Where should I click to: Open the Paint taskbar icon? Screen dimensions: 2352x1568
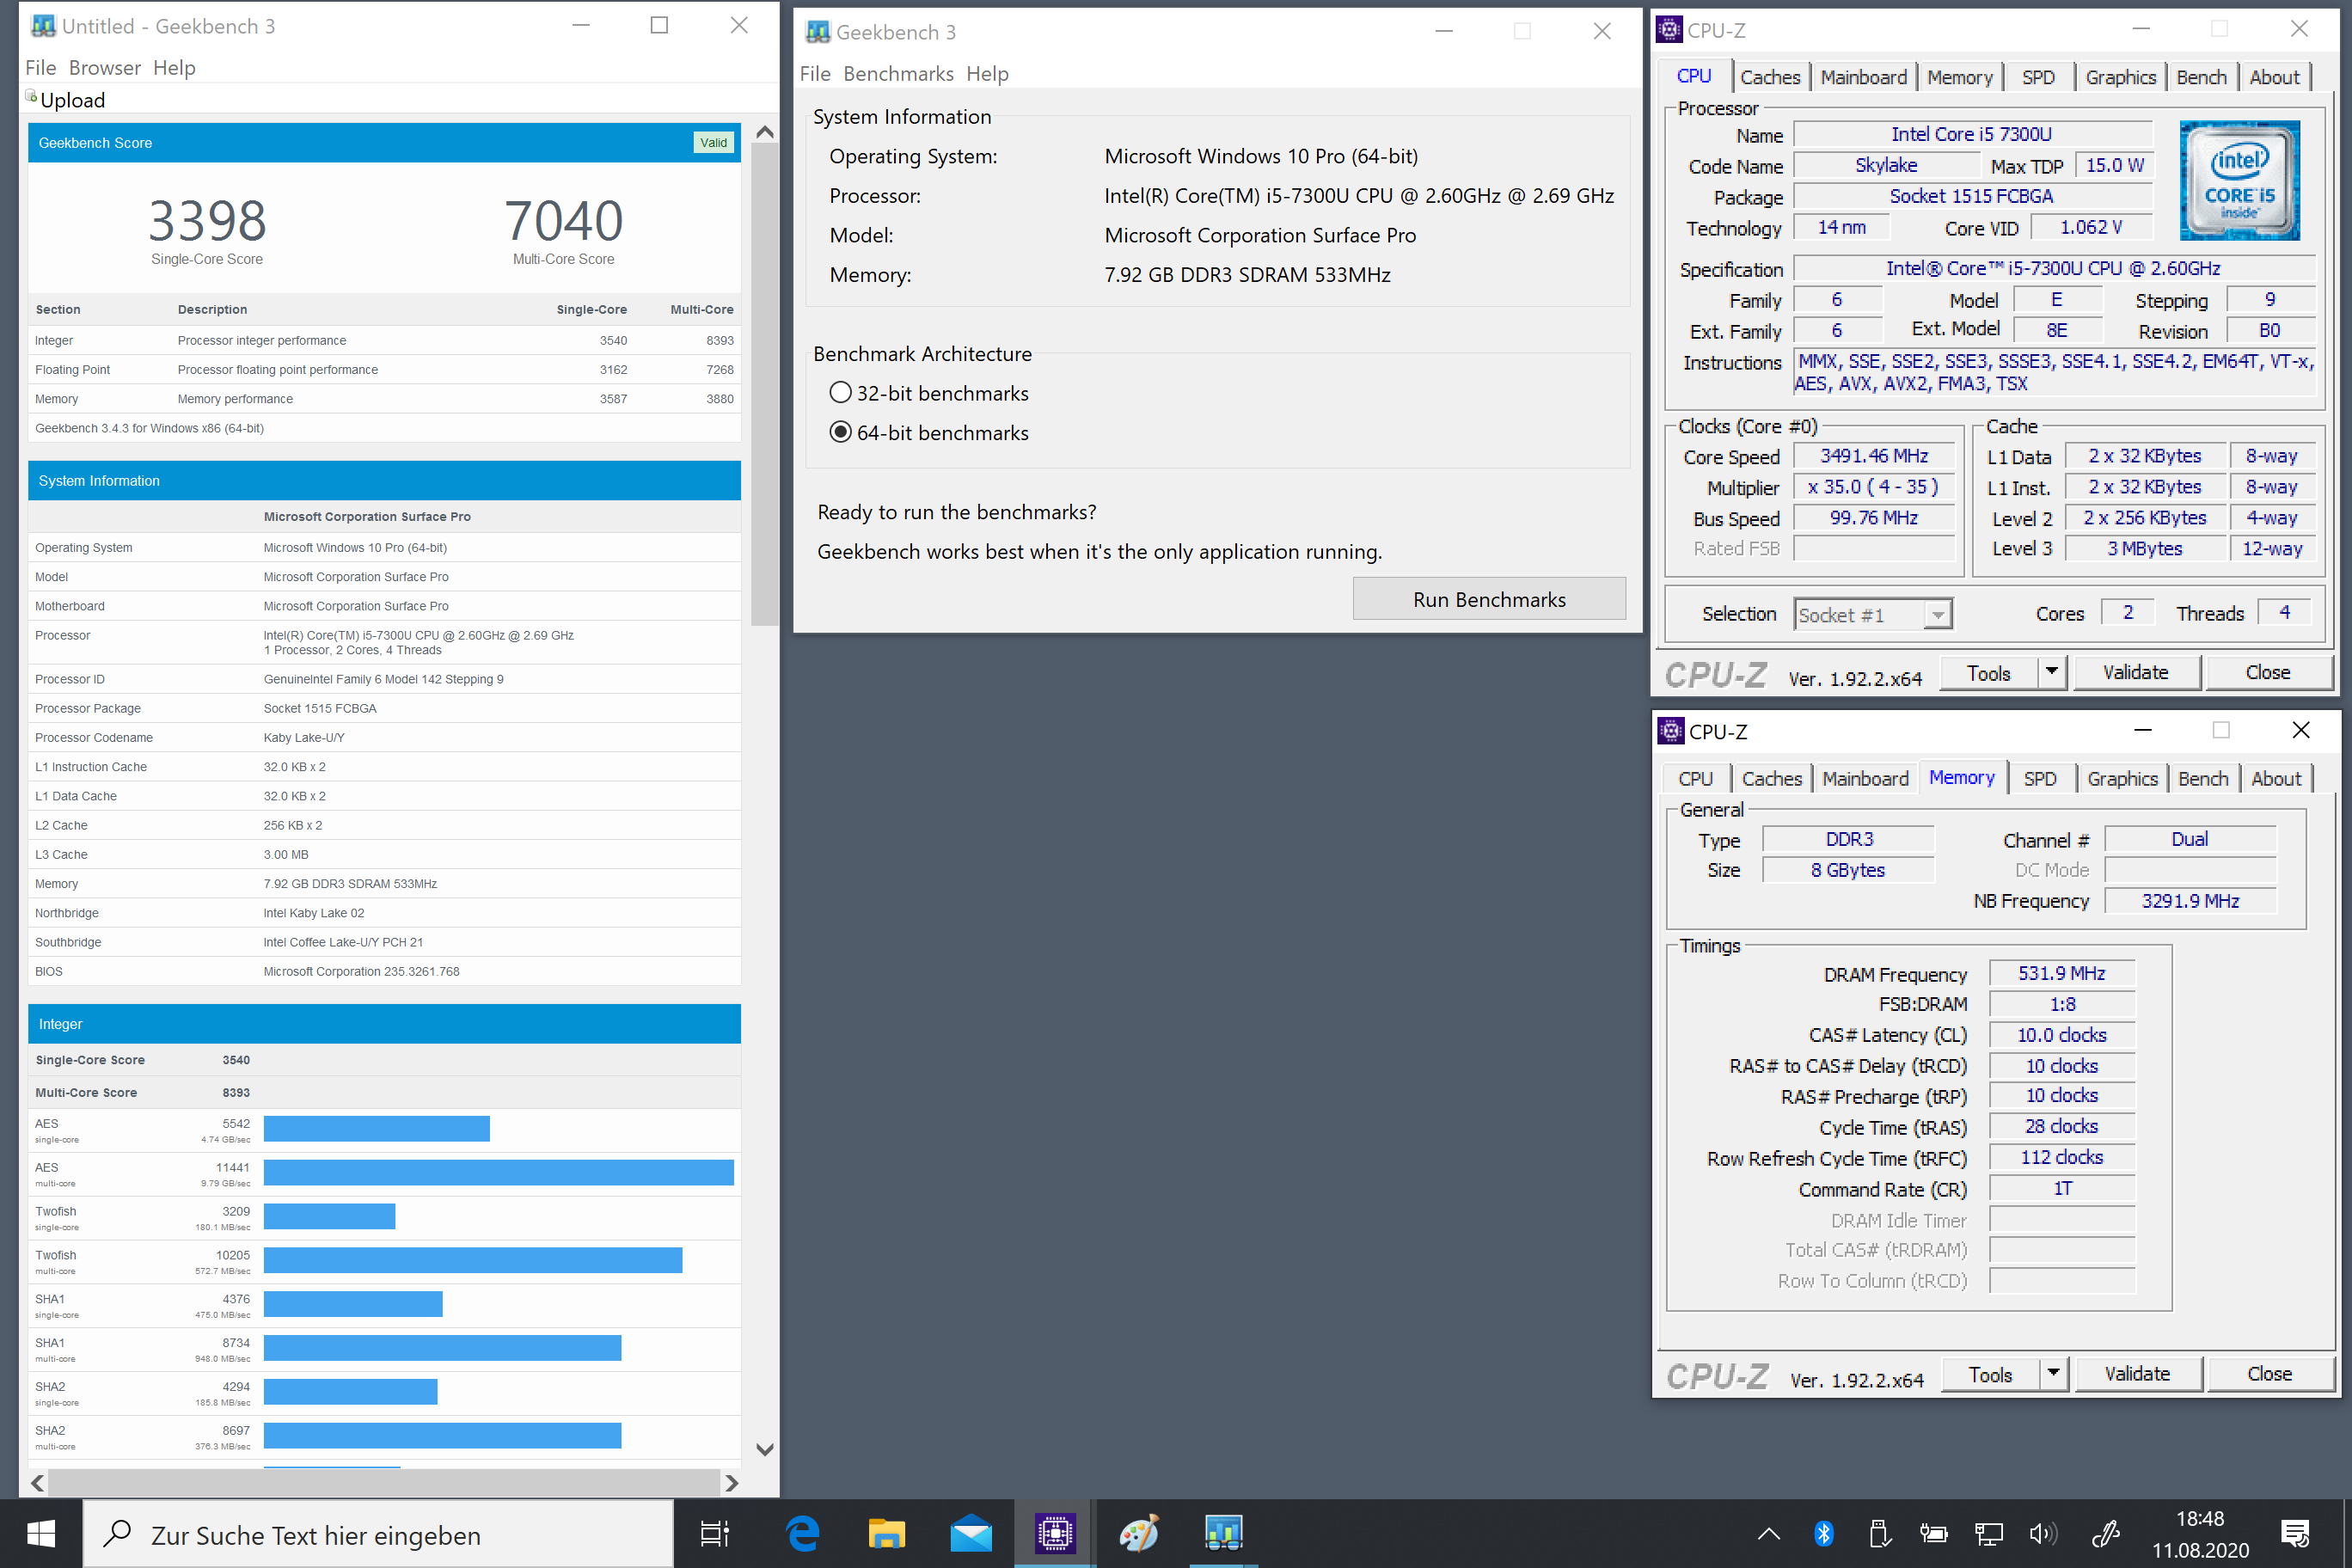coord(1139,1533)
